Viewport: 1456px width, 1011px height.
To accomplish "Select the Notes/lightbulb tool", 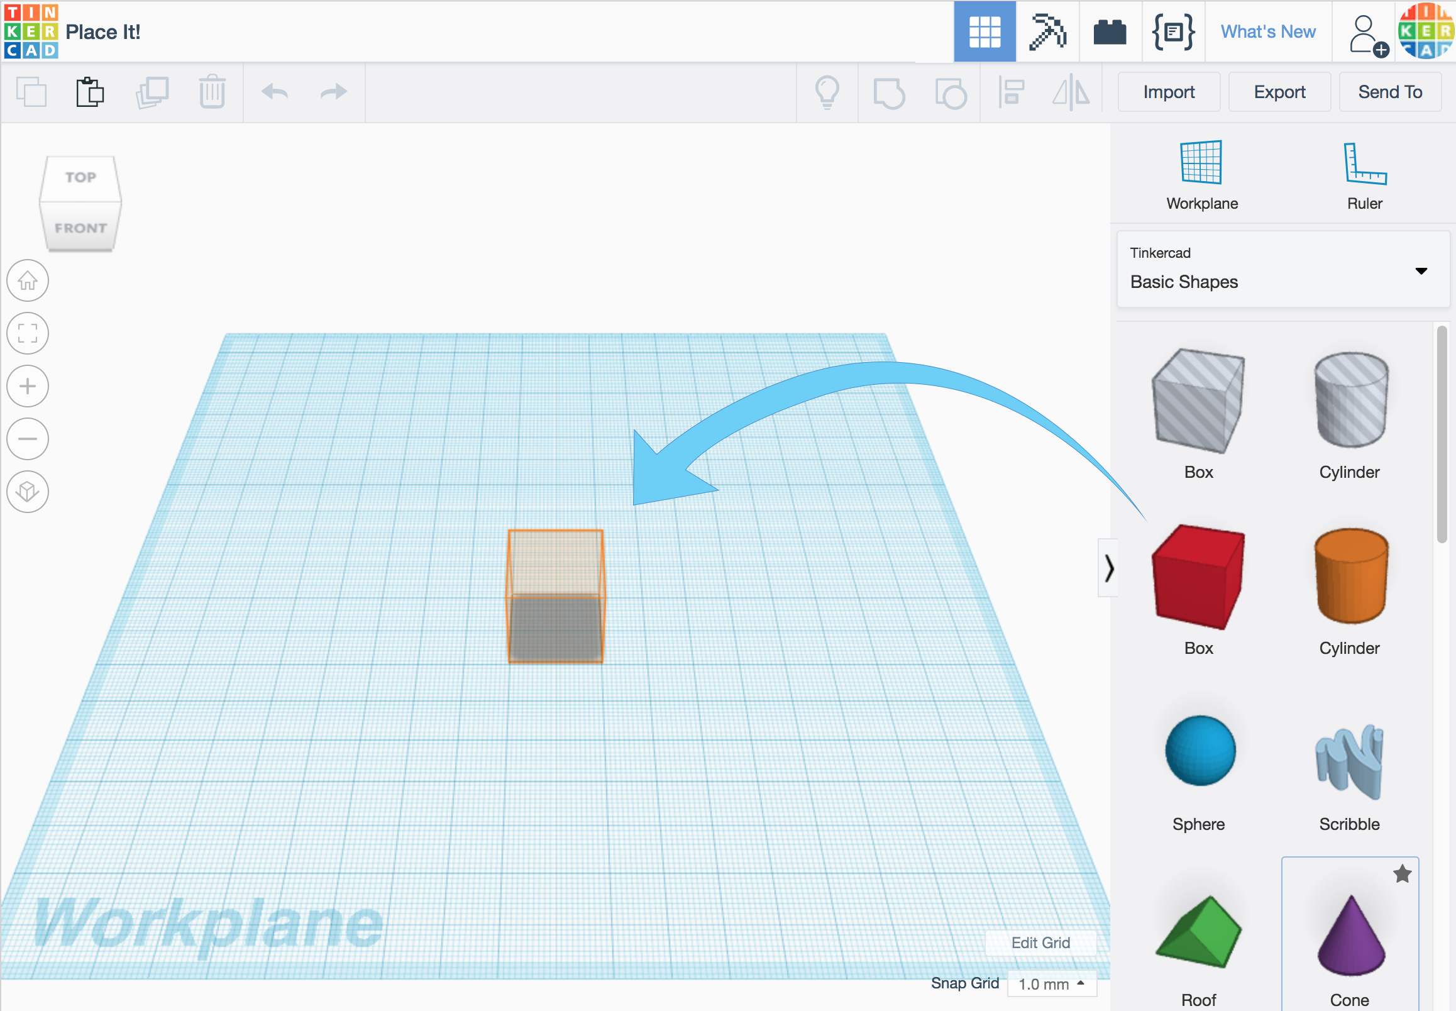I will (x=827, y=92).
